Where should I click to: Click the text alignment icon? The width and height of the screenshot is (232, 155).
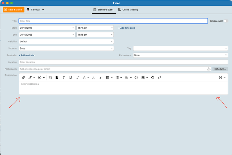pyautogui.click(x=127, y=77)
